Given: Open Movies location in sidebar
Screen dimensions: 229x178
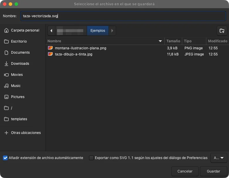Looking at the screenshot, I should click(x=23, y=75).
